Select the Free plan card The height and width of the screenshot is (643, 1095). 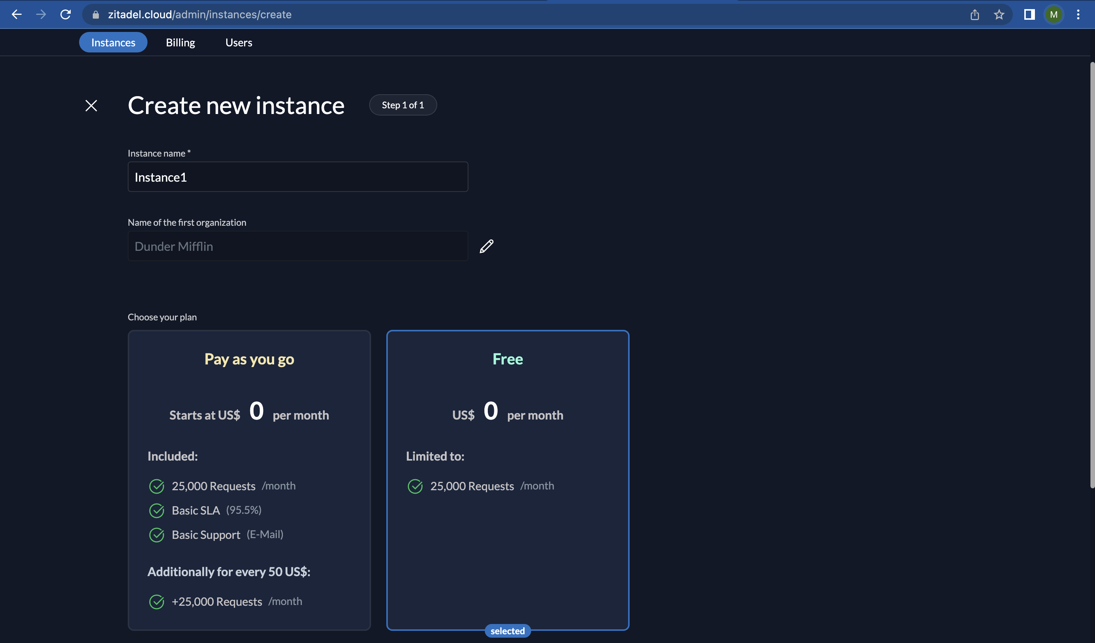tap(508, 480)
